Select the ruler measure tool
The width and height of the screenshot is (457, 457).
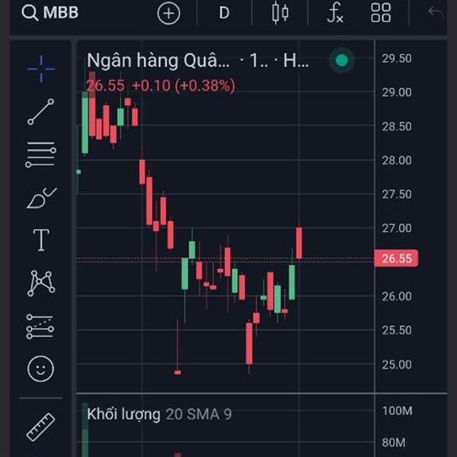[41, 427]
